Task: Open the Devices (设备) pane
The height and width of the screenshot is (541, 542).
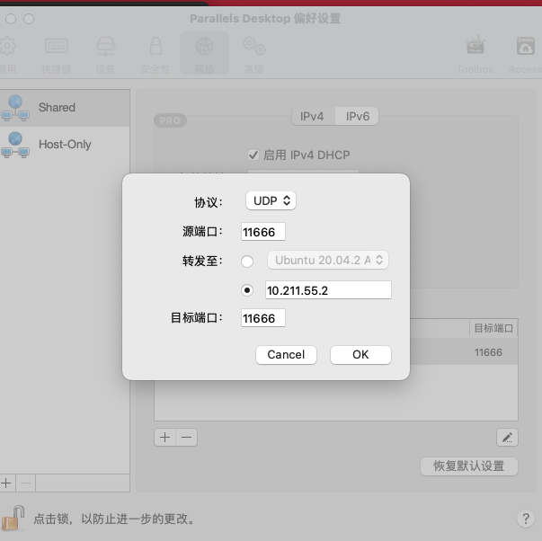Action: tap(105, 54)
